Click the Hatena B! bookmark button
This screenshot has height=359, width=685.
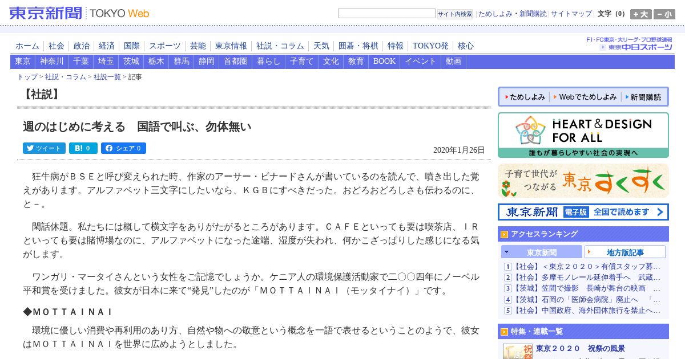coord(83,148)
